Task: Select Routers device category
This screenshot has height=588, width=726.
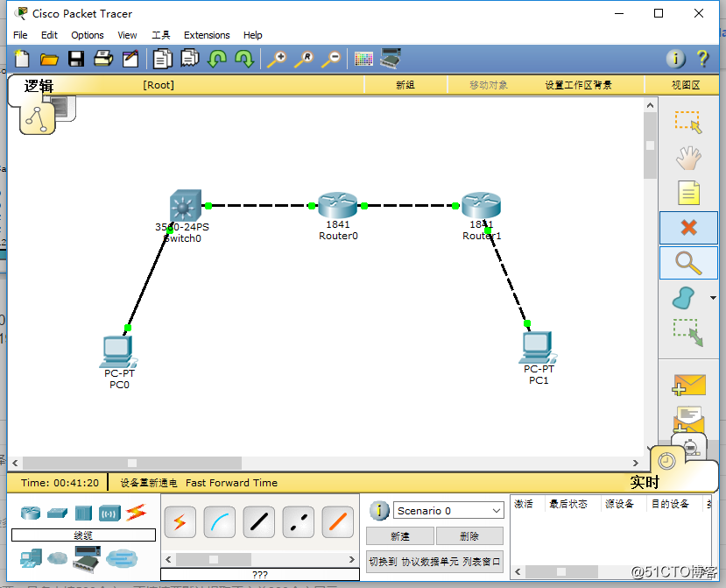Action: pyautogui.click(x=31, y=513)
